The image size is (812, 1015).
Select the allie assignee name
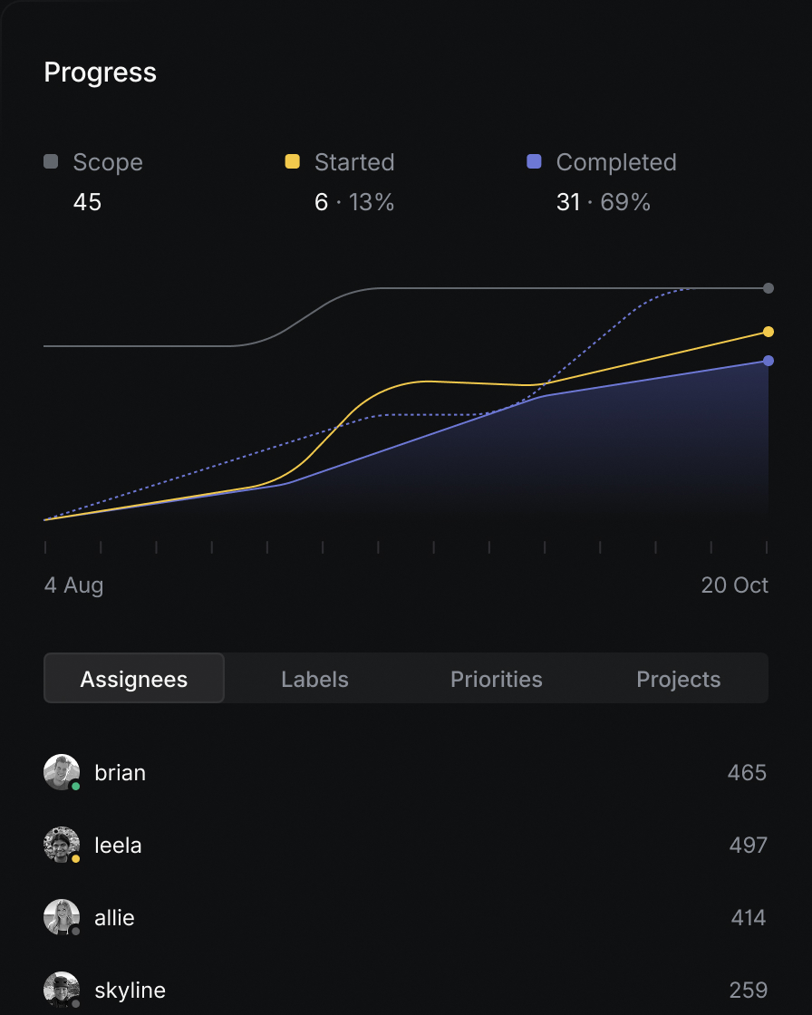pos(114,918)
